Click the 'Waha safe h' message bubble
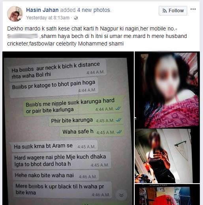 92,132
